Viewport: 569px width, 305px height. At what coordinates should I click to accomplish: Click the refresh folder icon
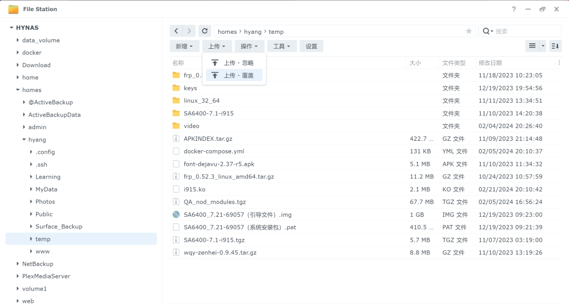click(205, 31)
